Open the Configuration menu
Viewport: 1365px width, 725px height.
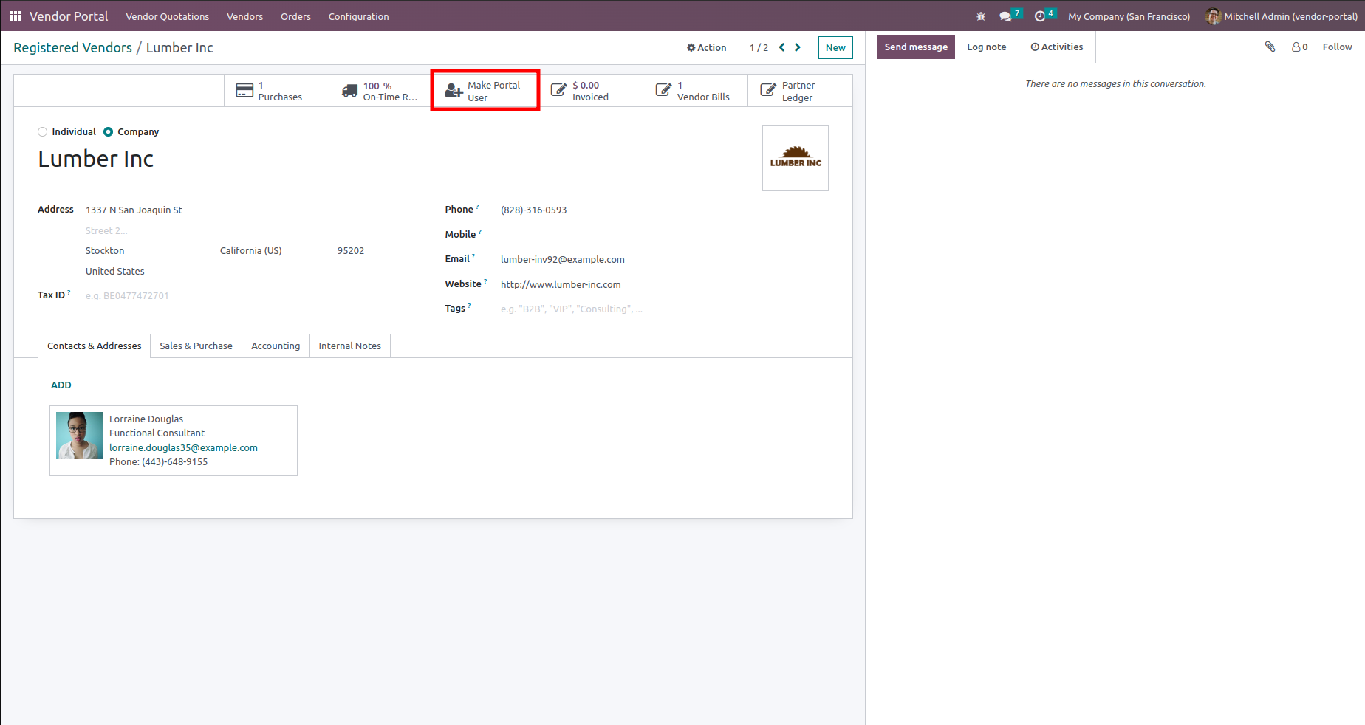point(358,16)
